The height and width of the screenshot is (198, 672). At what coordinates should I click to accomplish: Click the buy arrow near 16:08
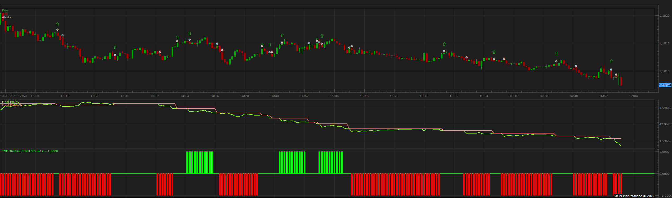coord(494,52)
